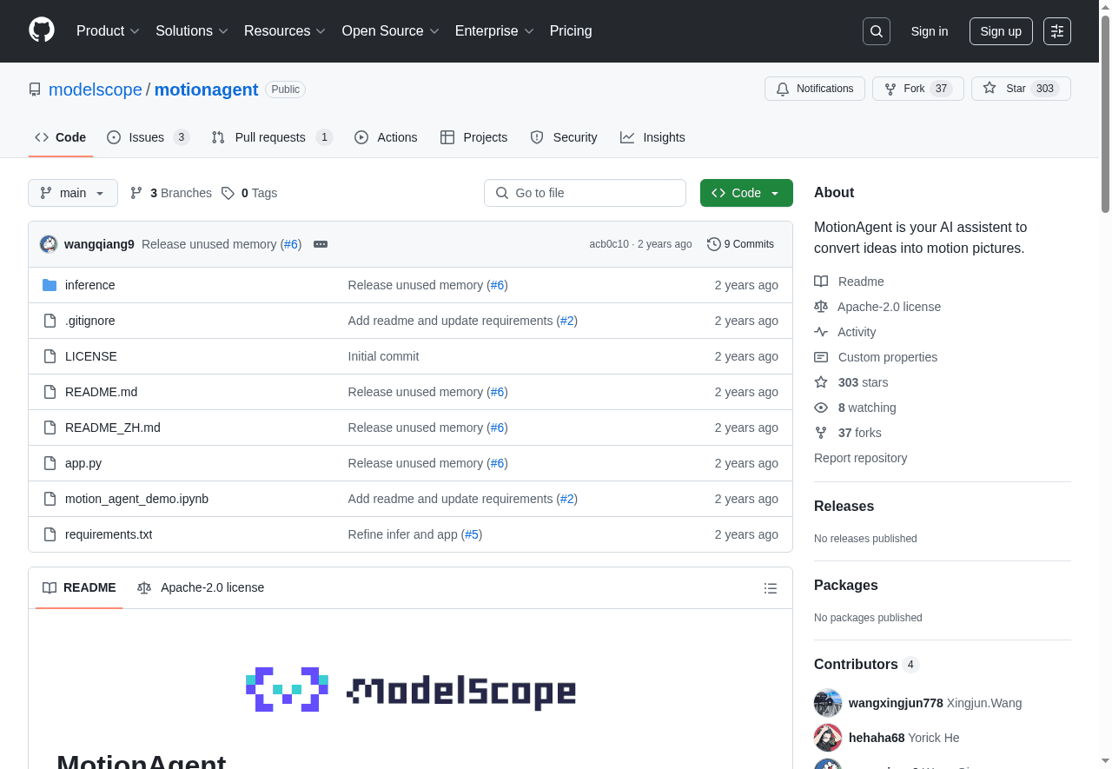Image resolution: width=1112 pixels, height=769 pixels.
Task: Click the Notifications bell button
Action: point(815,89)
